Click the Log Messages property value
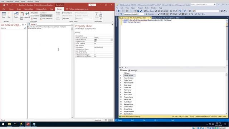Image resolution: width=229 pixels, height=129 pixels. (103, 42)
